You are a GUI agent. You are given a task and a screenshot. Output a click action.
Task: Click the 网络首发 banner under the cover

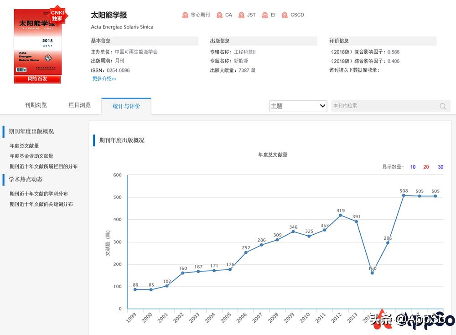point(36,79)
